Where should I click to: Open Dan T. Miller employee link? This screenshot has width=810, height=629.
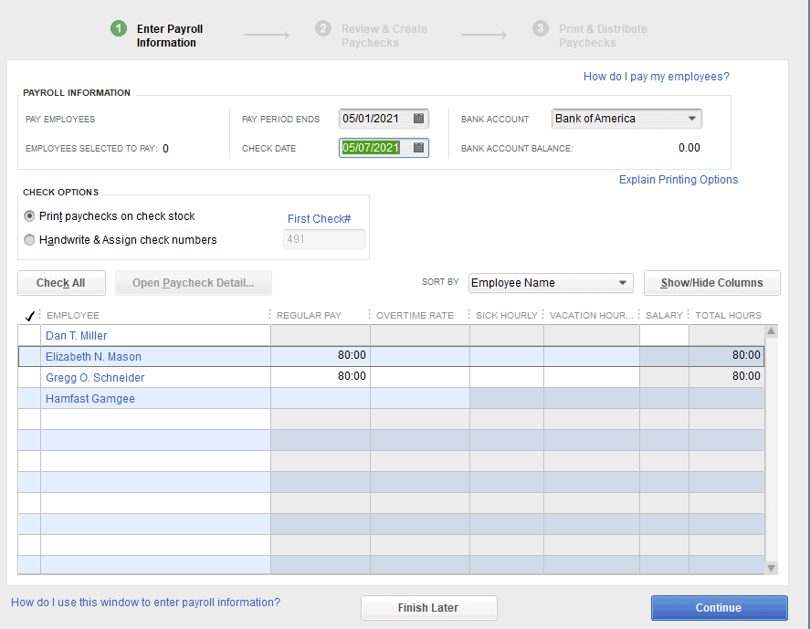(77, 336)
